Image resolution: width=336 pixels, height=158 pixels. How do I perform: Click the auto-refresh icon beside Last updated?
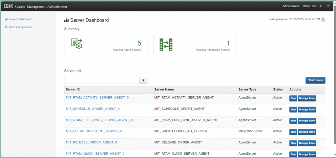click(323, 20)
